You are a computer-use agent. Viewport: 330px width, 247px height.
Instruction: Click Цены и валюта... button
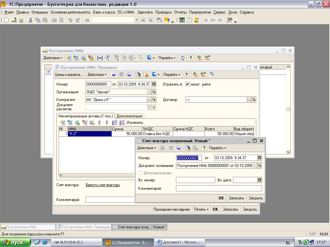click(69, 75)
